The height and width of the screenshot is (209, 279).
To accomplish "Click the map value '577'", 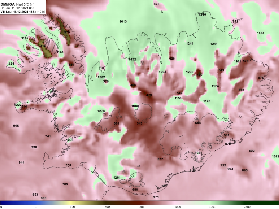I will [x=160, y=159].
